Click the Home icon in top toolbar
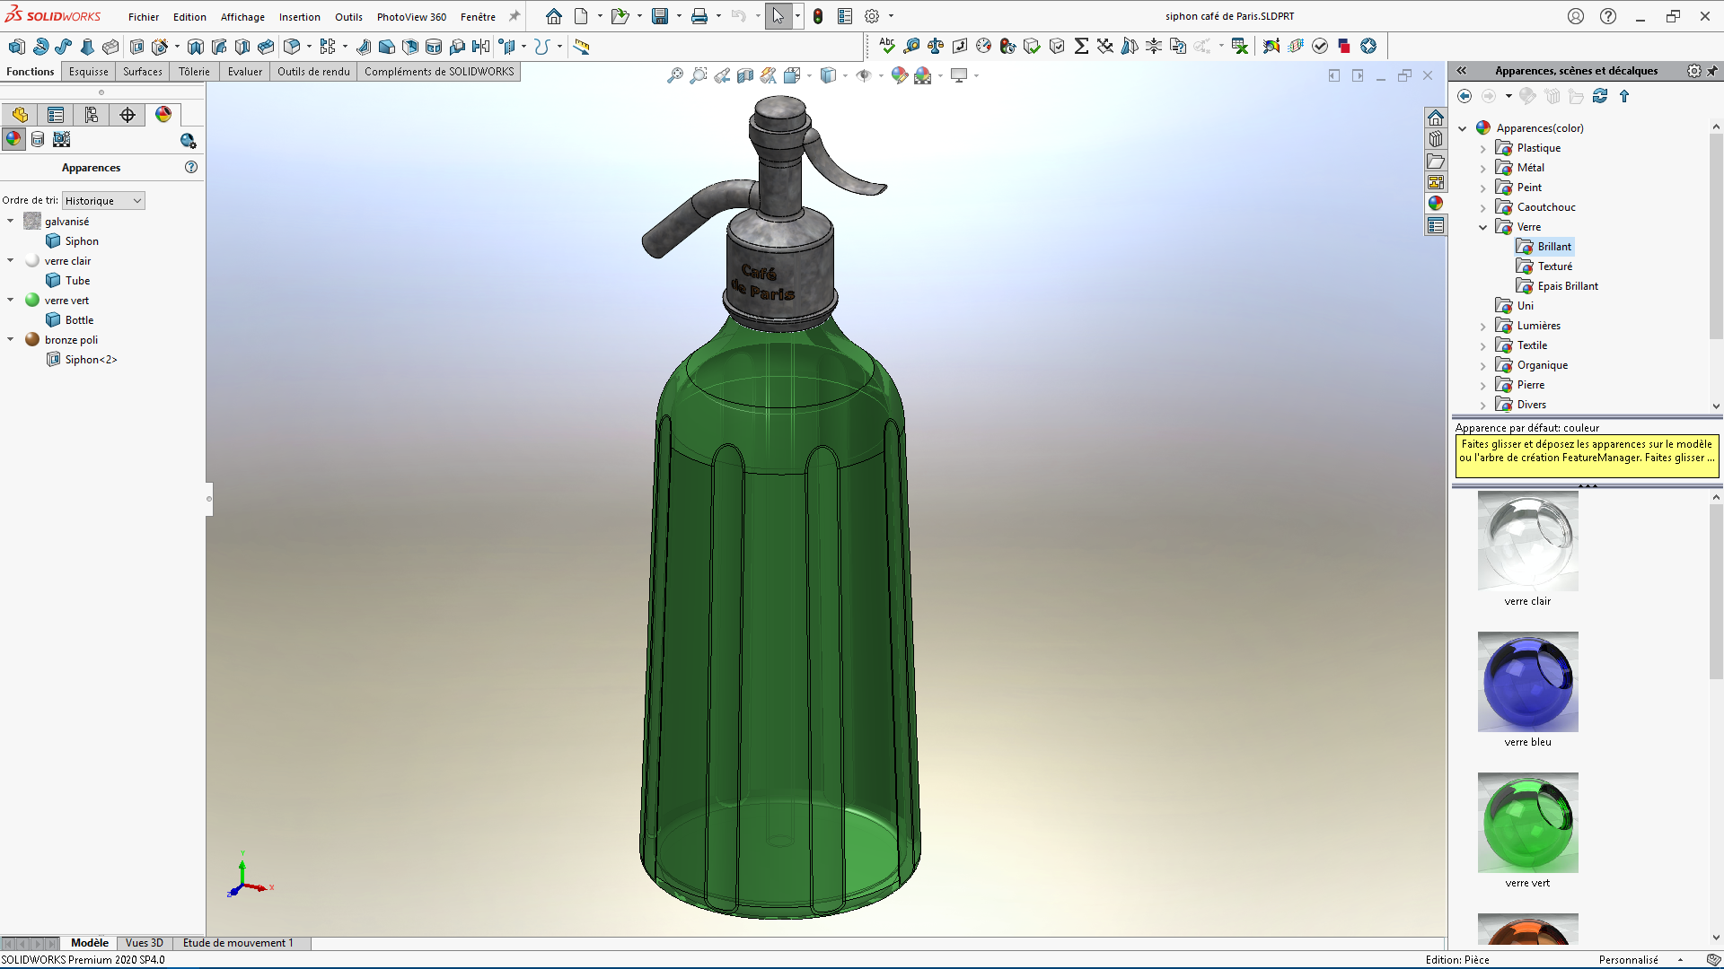The width and height of the screenshot is (1724, 969). tap(554, 16)
